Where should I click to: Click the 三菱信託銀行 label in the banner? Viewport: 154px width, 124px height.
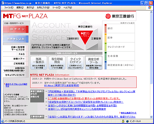tap(73, 39)
